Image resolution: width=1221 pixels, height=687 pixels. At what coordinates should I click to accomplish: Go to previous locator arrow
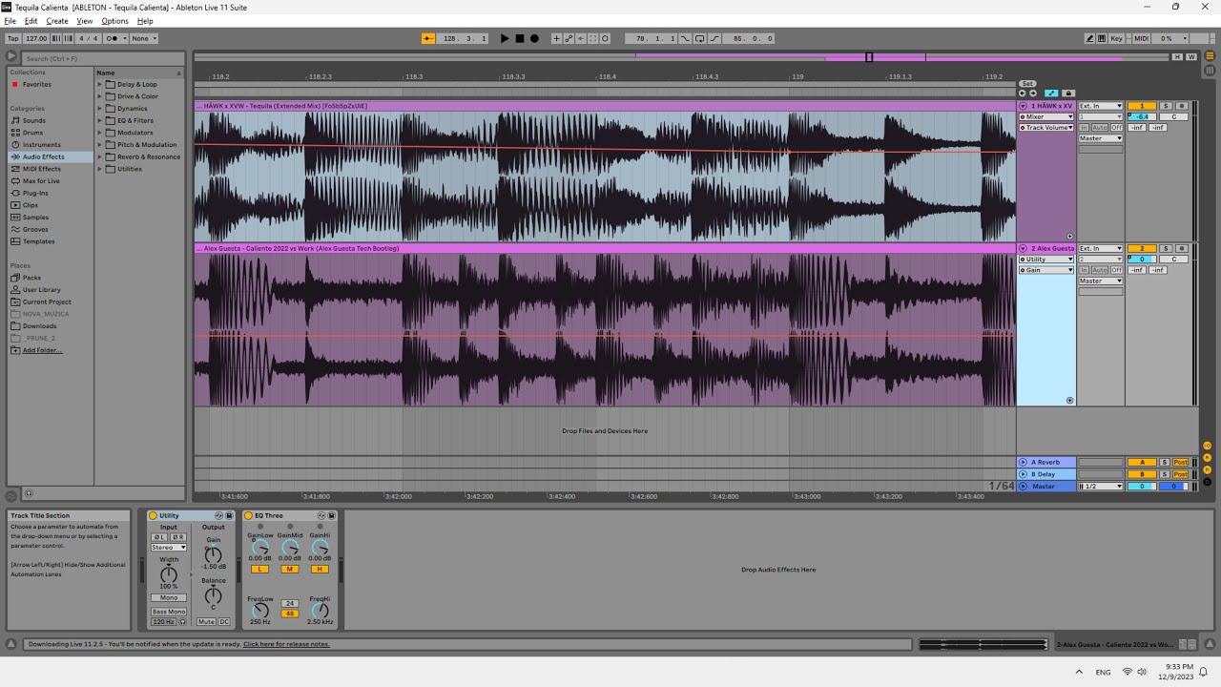tap(1023, 94)
